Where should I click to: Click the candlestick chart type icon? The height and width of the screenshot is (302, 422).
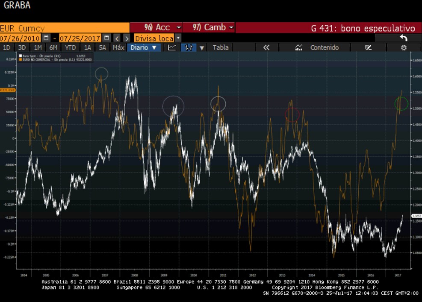click(189, 47)
